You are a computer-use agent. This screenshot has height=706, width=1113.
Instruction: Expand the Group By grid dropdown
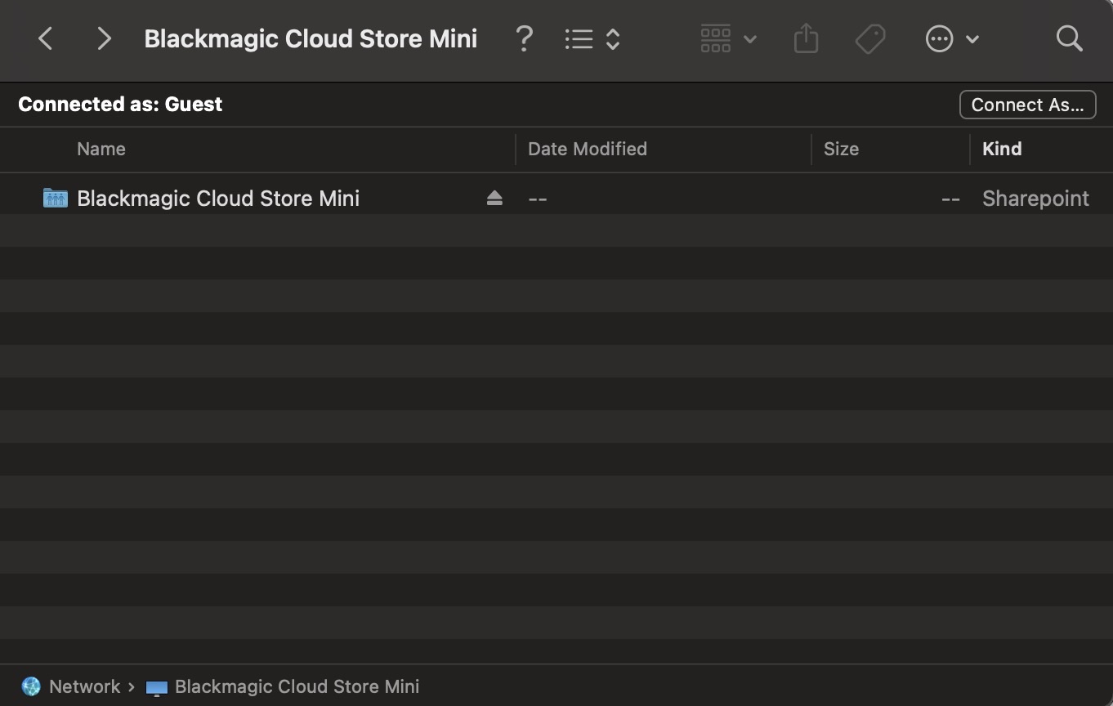727,38
